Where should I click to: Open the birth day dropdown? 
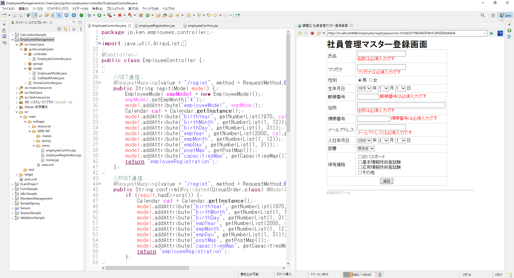[400, 88]
